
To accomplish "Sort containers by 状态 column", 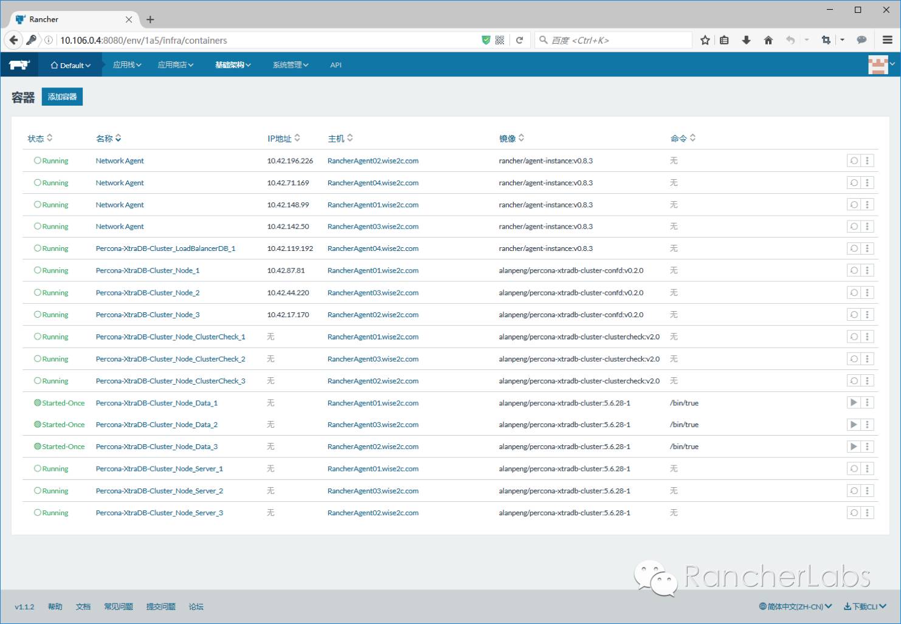I will click(x=40, y=139).
